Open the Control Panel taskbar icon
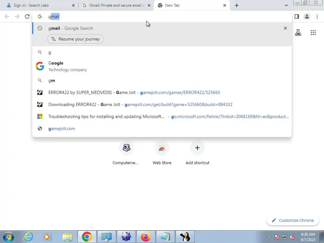 tap(107, 237)
